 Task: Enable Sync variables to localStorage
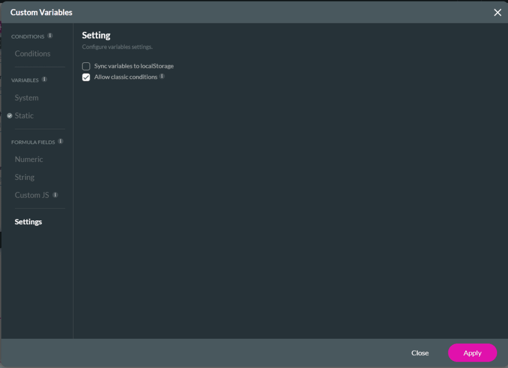[86, 66]
